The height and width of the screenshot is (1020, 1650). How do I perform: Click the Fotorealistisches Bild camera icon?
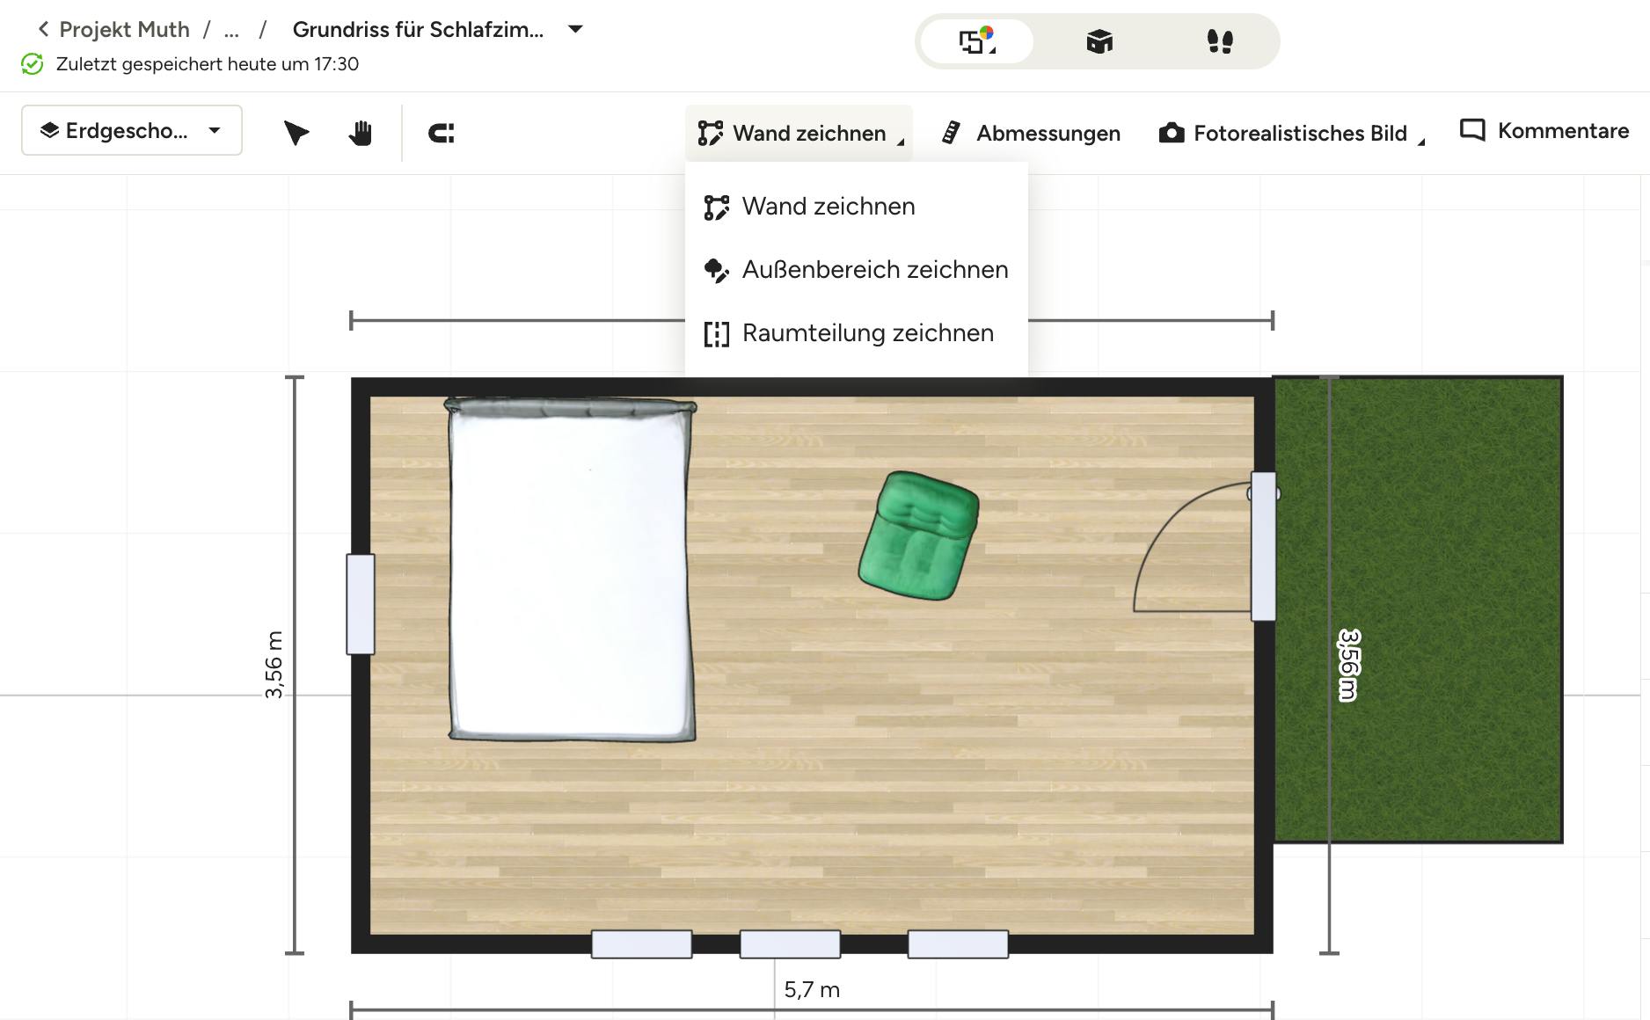click(x=1171, y=133)
